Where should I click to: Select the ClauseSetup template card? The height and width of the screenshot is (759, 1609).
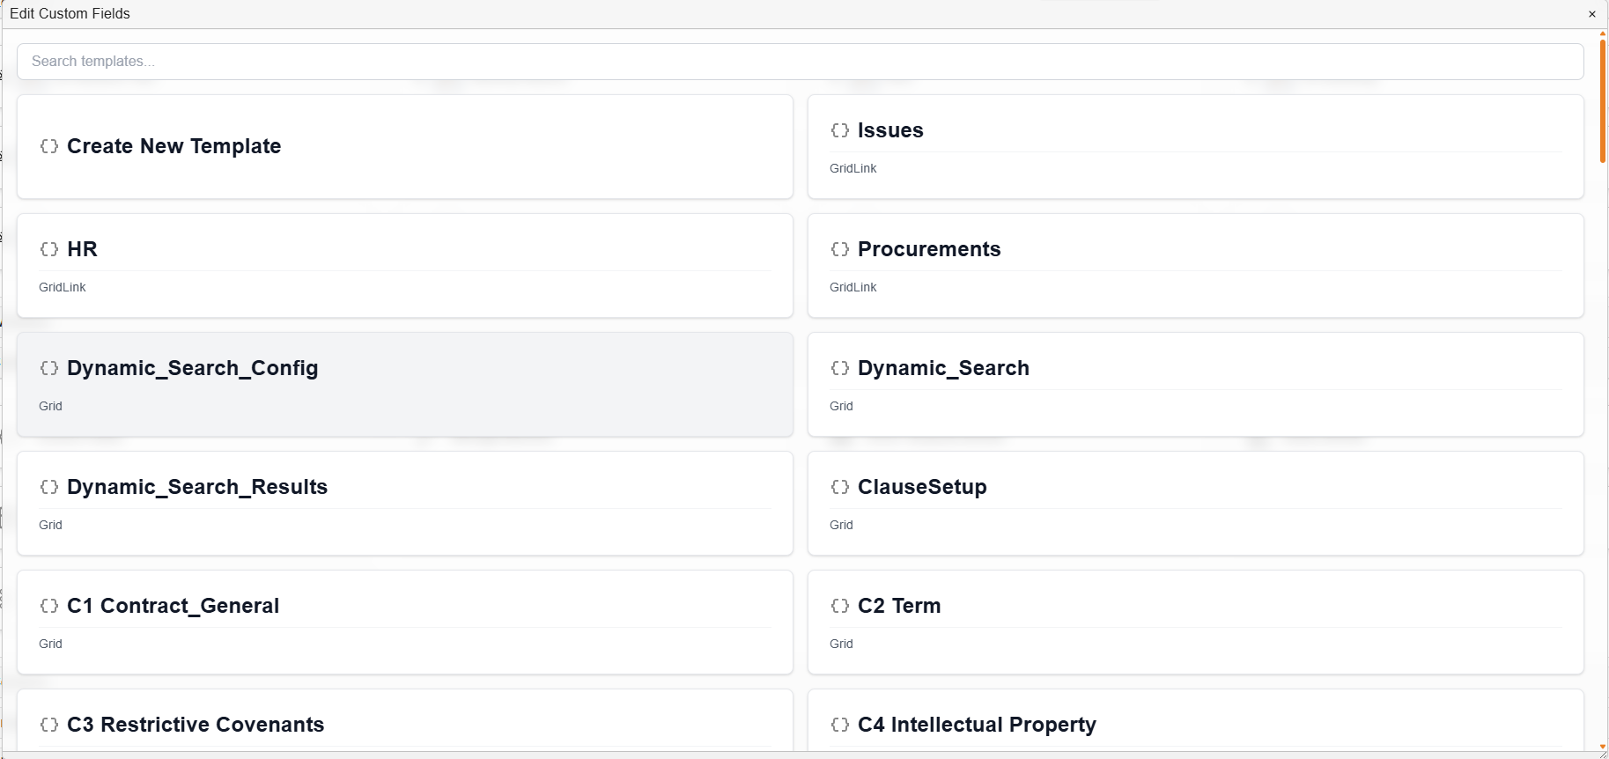[x=1195, y=503]
